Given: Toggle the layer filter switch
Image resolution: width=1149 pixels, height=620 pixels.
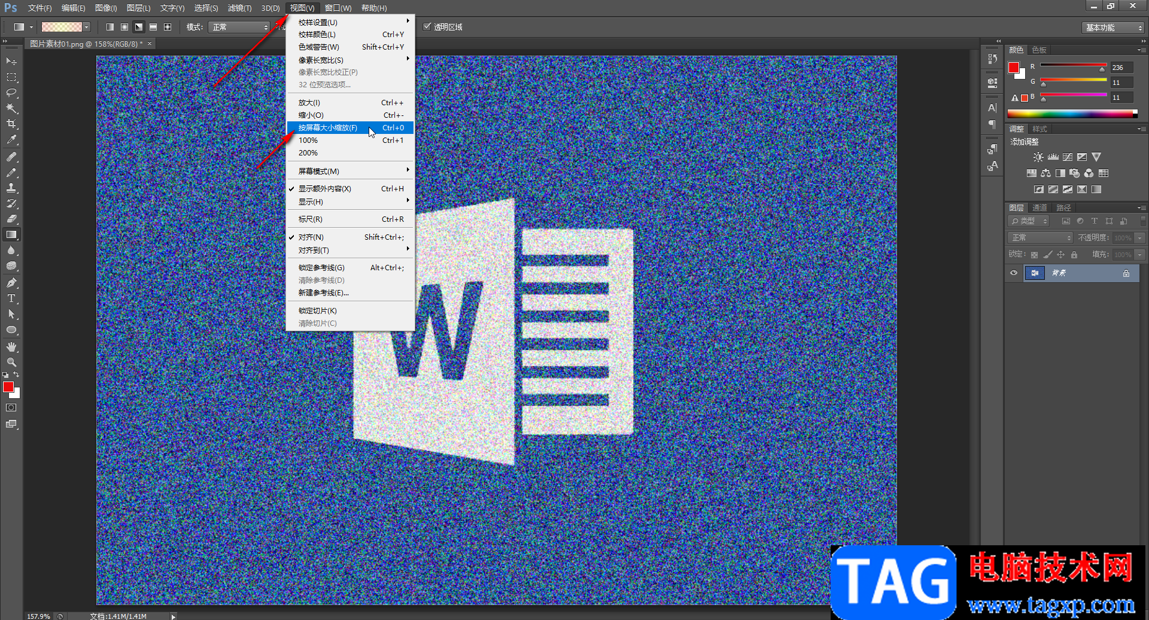Looking at the screenshot, I should point(1143,221).
